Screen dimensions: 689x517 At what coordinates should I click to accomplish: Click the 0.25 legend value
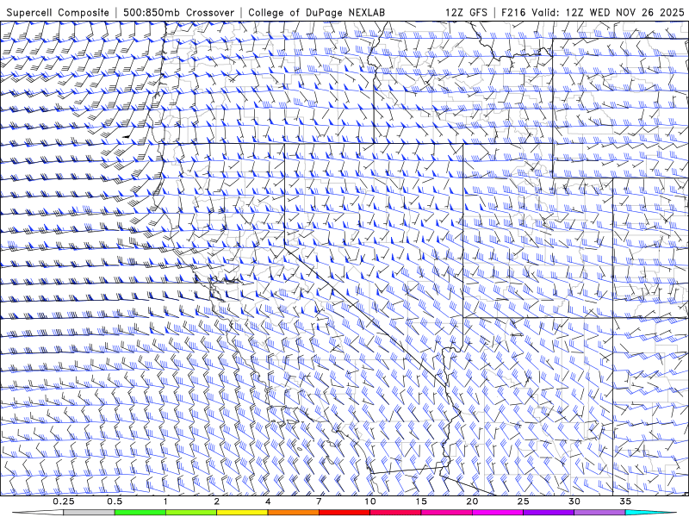click(64, 501)
